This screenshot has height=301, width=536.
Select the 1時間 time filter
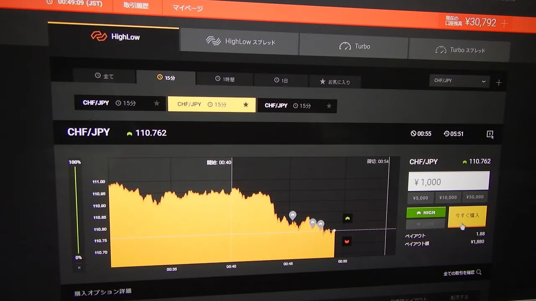click(225, 79)
